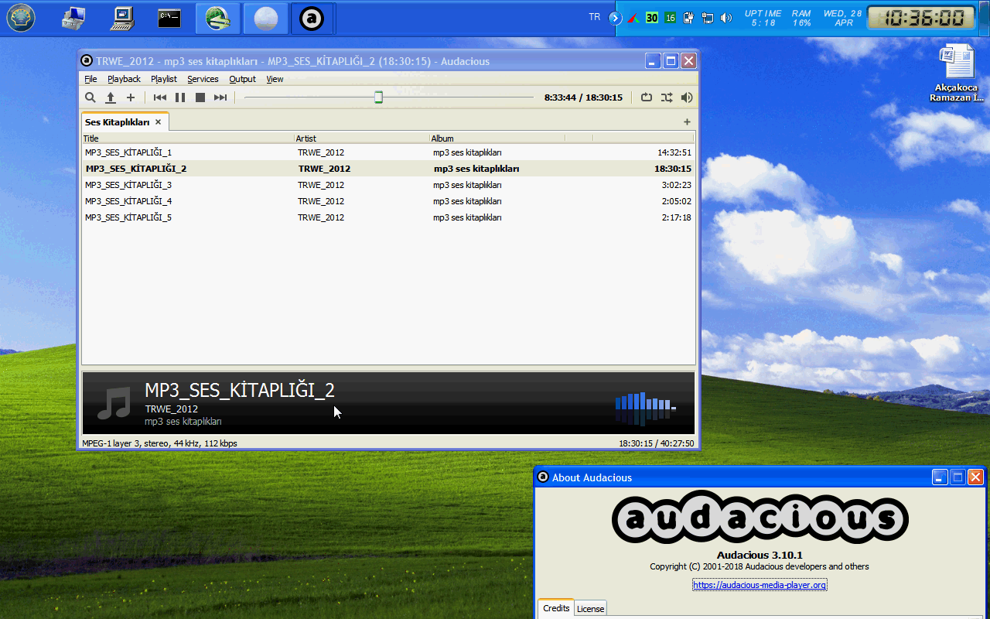Open the Playback menu
Viewport: 990px width, 619px height.
coord(124,79)
